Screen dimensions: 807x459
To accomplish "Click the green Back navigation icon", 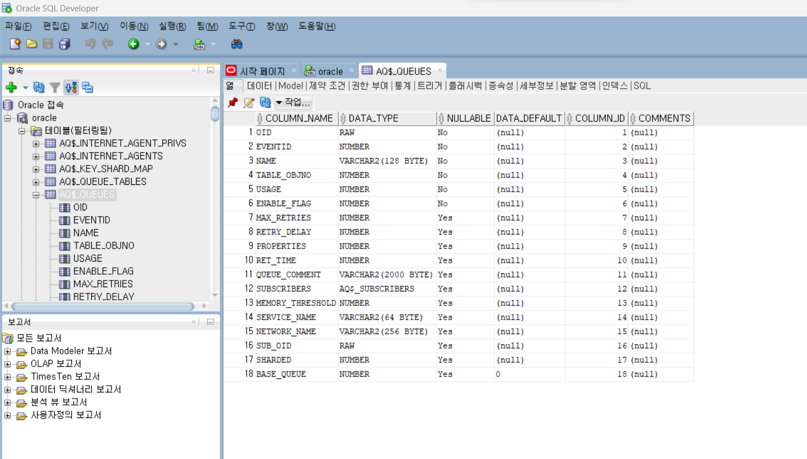I will coord(134,44).
